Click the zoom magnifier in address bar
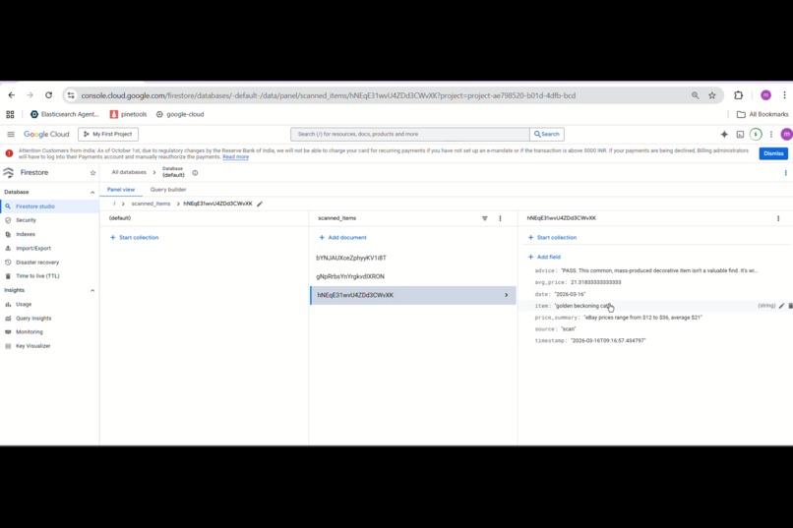 (x=695, y=95)
